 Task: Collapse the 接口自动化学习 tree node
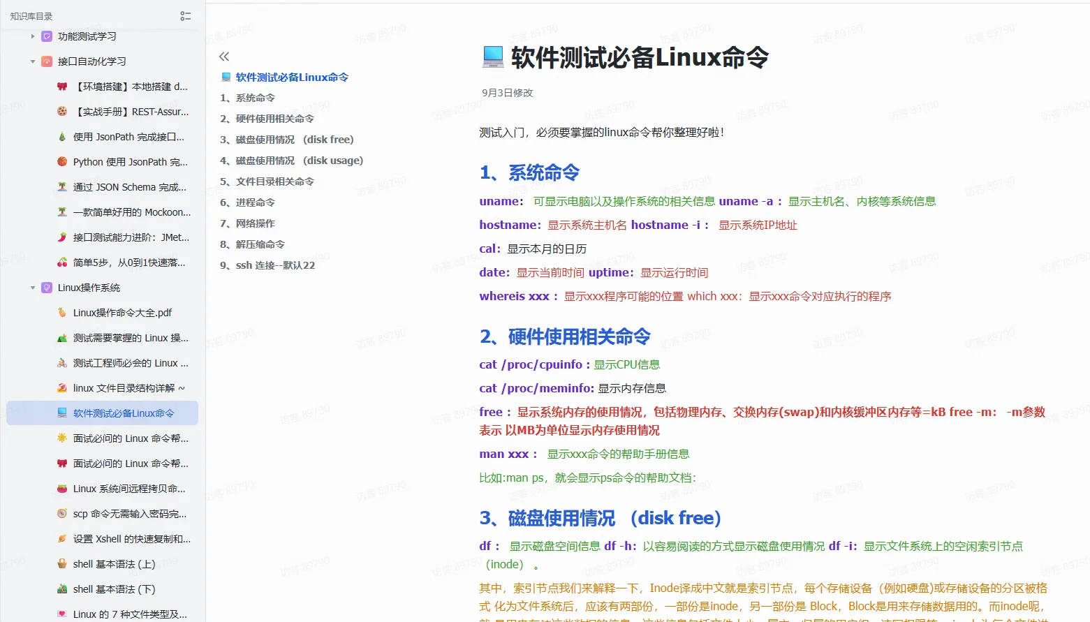pyautogui.click(x=32, y=61)
